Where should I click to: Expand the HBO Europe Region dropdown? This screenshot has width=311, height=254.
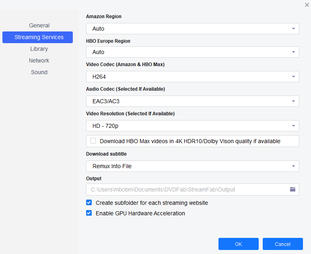tap(192, 52)
